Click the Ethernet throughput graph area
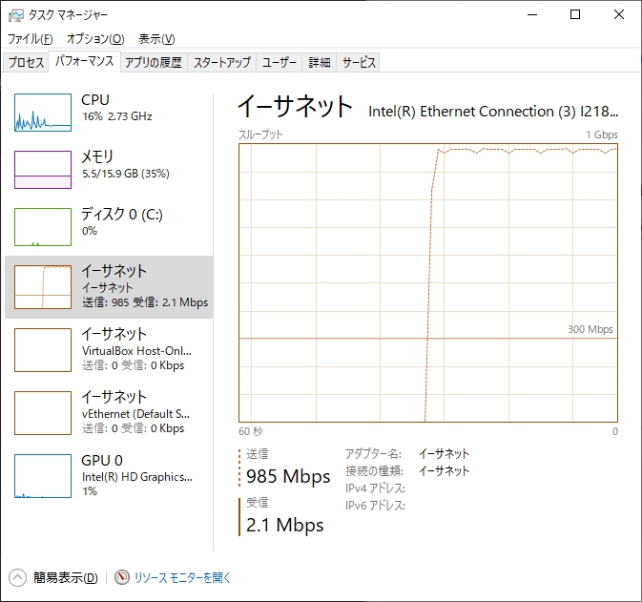This screenshot has width=642, height=602. [x=427, y=281]
